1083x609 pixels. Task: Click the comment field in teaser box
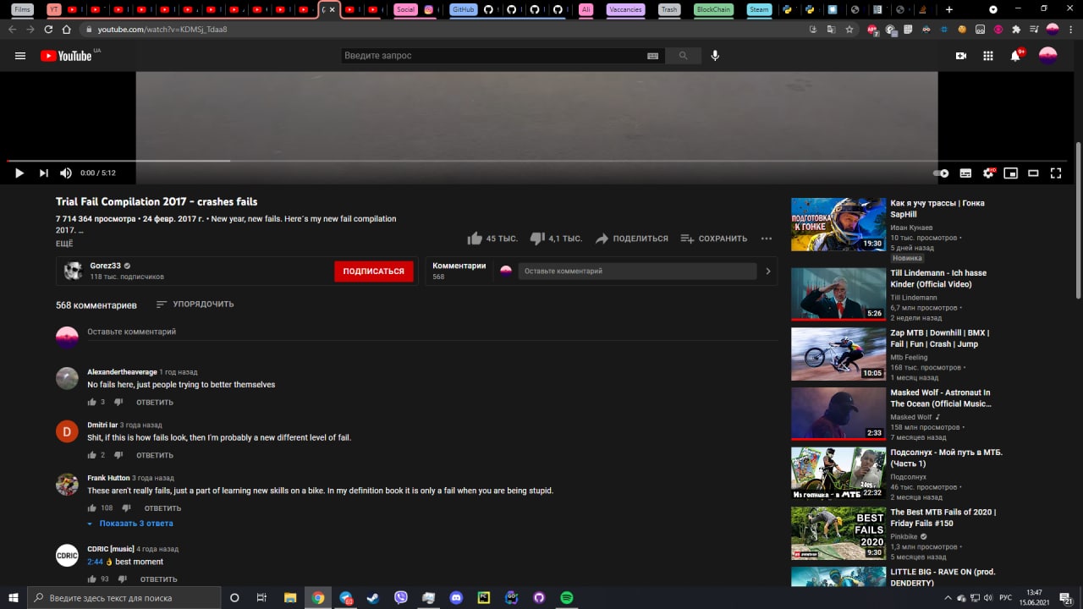point(637,272)
